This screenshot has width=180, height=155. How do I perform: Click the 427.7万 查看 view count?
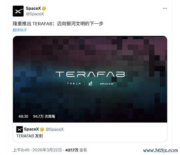click(76, 150)
